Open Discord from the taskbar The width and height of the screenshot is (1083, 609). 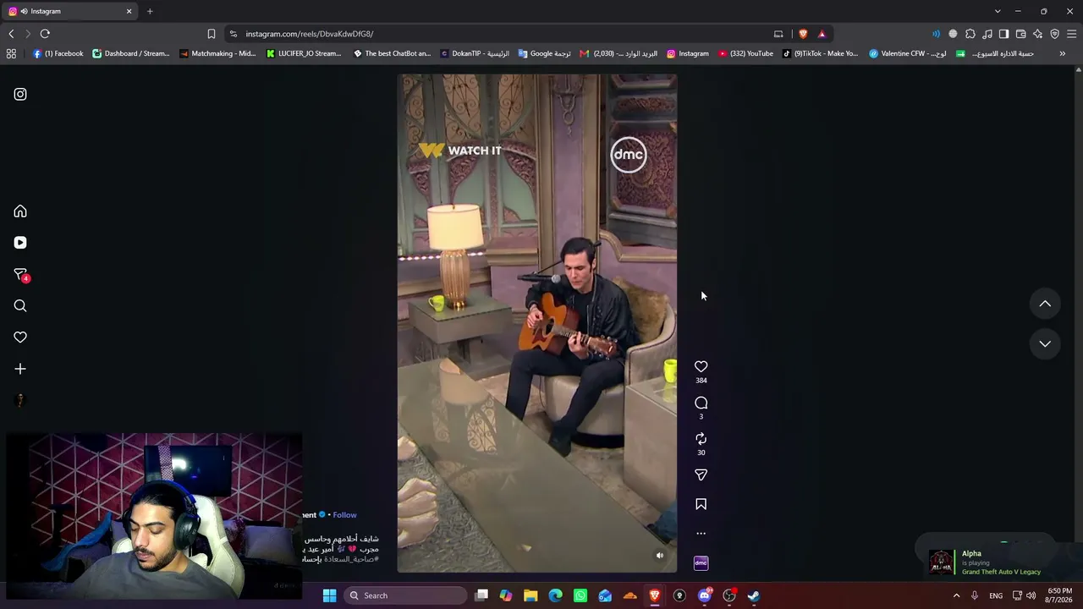point(704,595)
